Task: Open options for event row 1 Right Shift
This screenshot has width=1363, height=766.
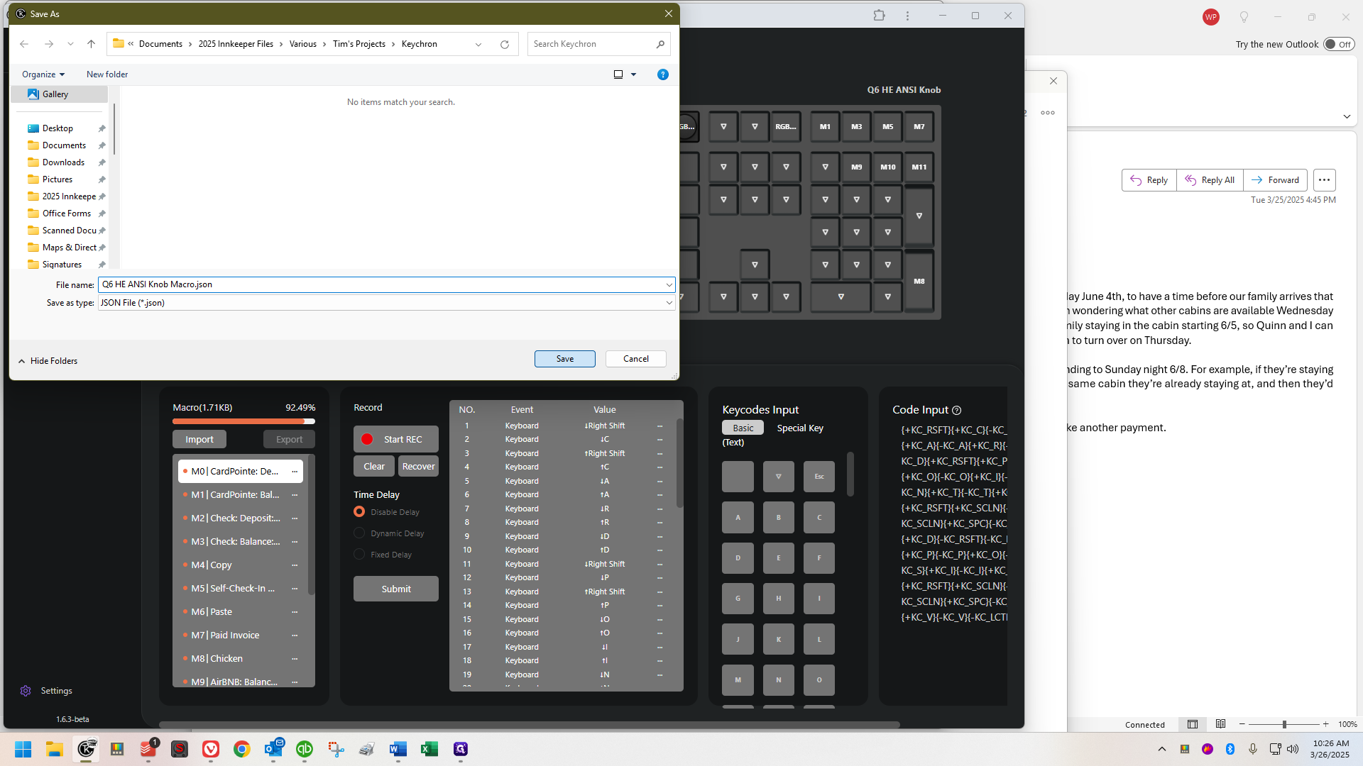Action: (x=659, y=426)
